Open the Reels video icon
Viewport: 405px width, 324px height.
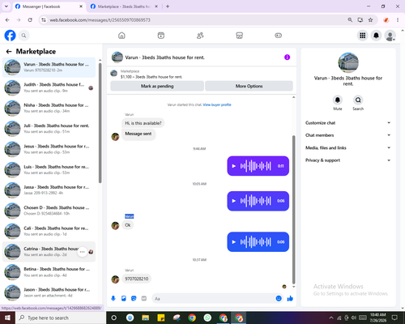click(161, 36)
